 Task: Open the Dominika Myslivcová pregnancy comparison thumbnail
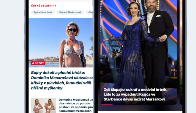[x=44, y=105]
